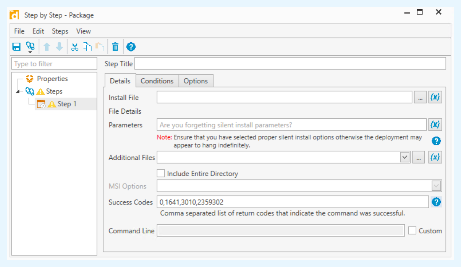
Task: Switch to the Options tab
Action: pyautogui.click(x=196, y=81)
